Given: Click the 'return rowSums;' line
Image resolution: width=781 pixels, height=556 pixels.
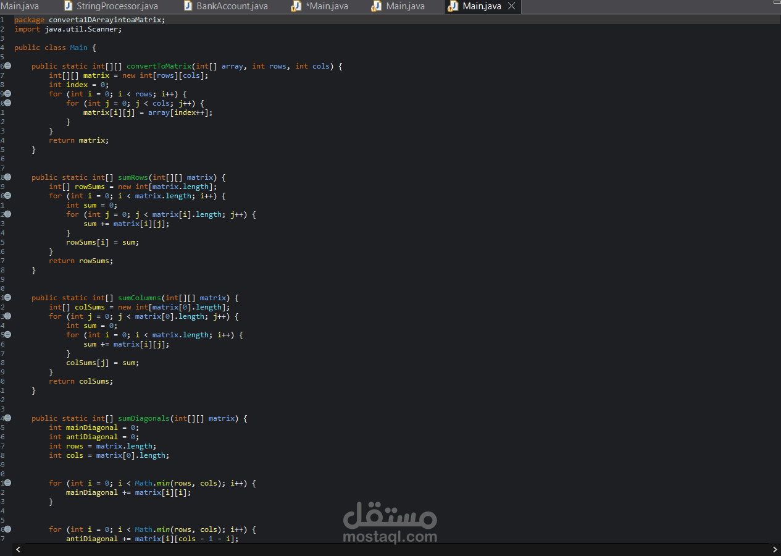Looking at the screenshot, I should click(x=81, y=261).
